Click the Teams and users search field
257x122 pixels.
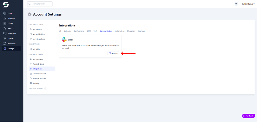40,4
